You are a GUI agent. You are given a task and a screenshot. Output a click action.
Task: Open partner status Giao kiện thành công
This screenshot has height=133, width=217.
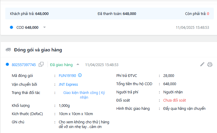pyautogui.click(x=81, y=93)
